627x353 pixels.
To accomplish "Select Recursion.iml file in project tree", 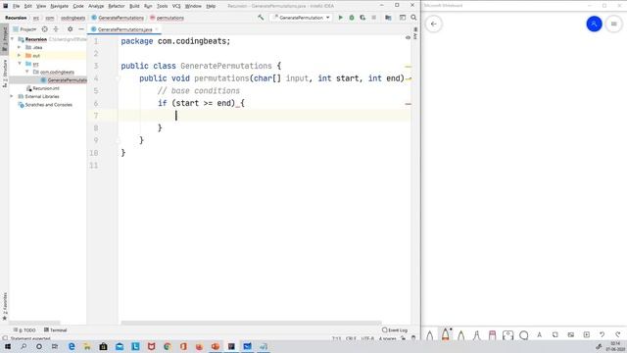I will tap(46, 88).
